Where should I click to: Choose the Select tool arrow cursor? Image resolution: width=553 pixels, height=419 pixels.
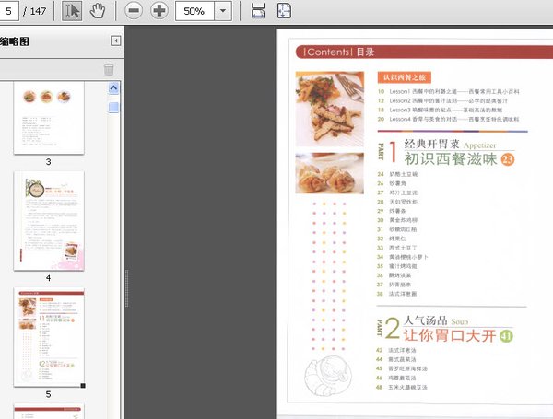tap(73, 11)
